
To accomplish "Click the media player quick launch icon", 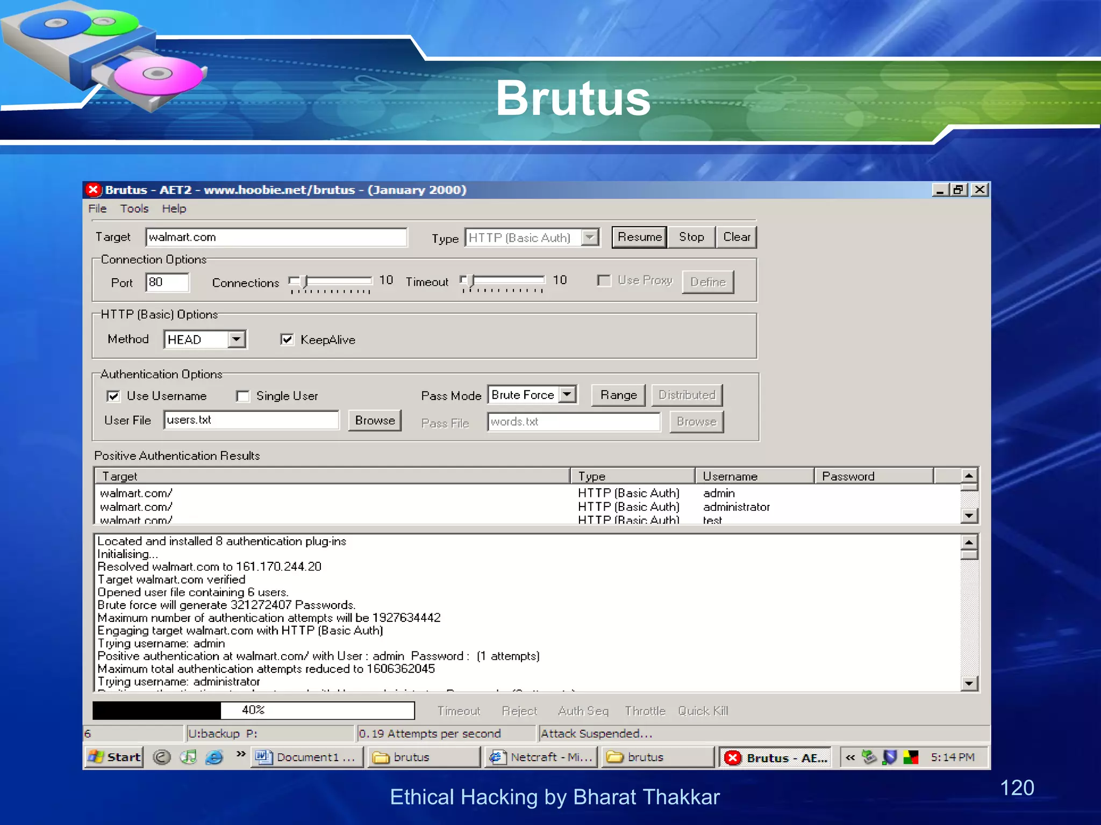I will (188, 757).
